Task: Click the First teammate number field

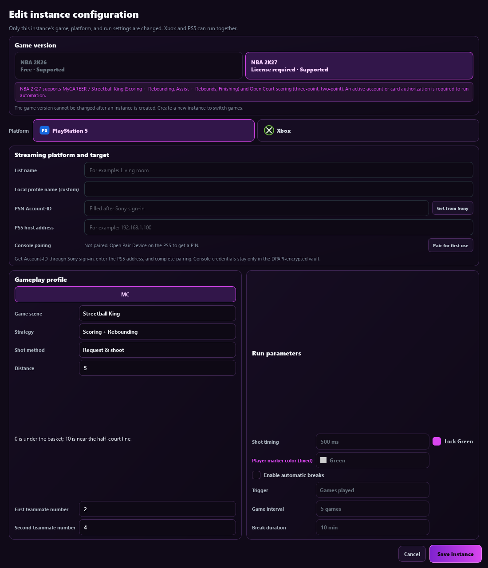Action: (157, 509)
